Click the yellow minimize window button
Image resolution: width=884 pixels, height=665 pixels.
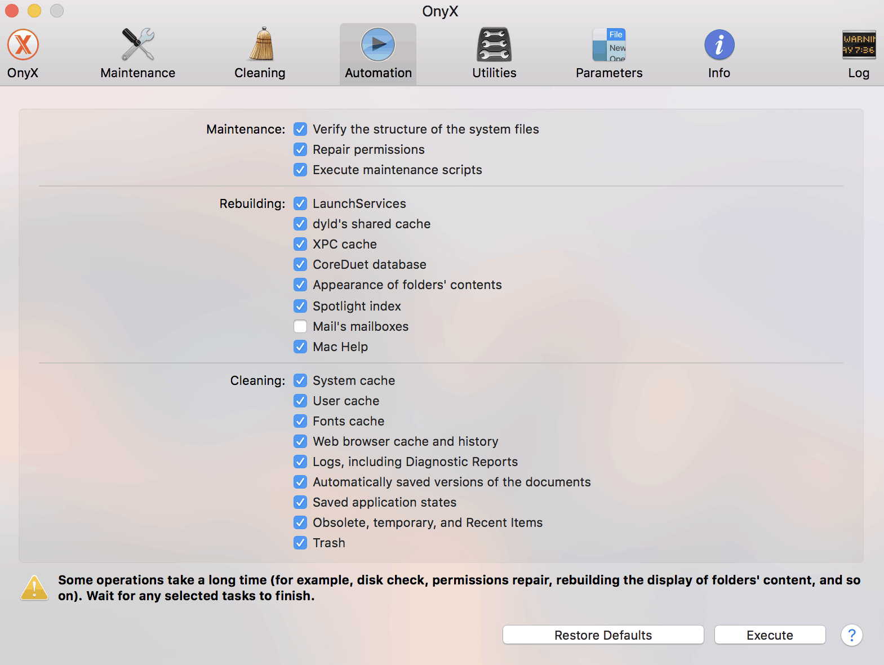pyautogui.click(x=34, y=11)
